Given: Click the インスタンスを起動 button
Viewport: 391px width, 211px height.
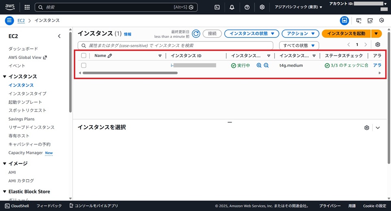Looking at the screenshot, I should [346, 34].
